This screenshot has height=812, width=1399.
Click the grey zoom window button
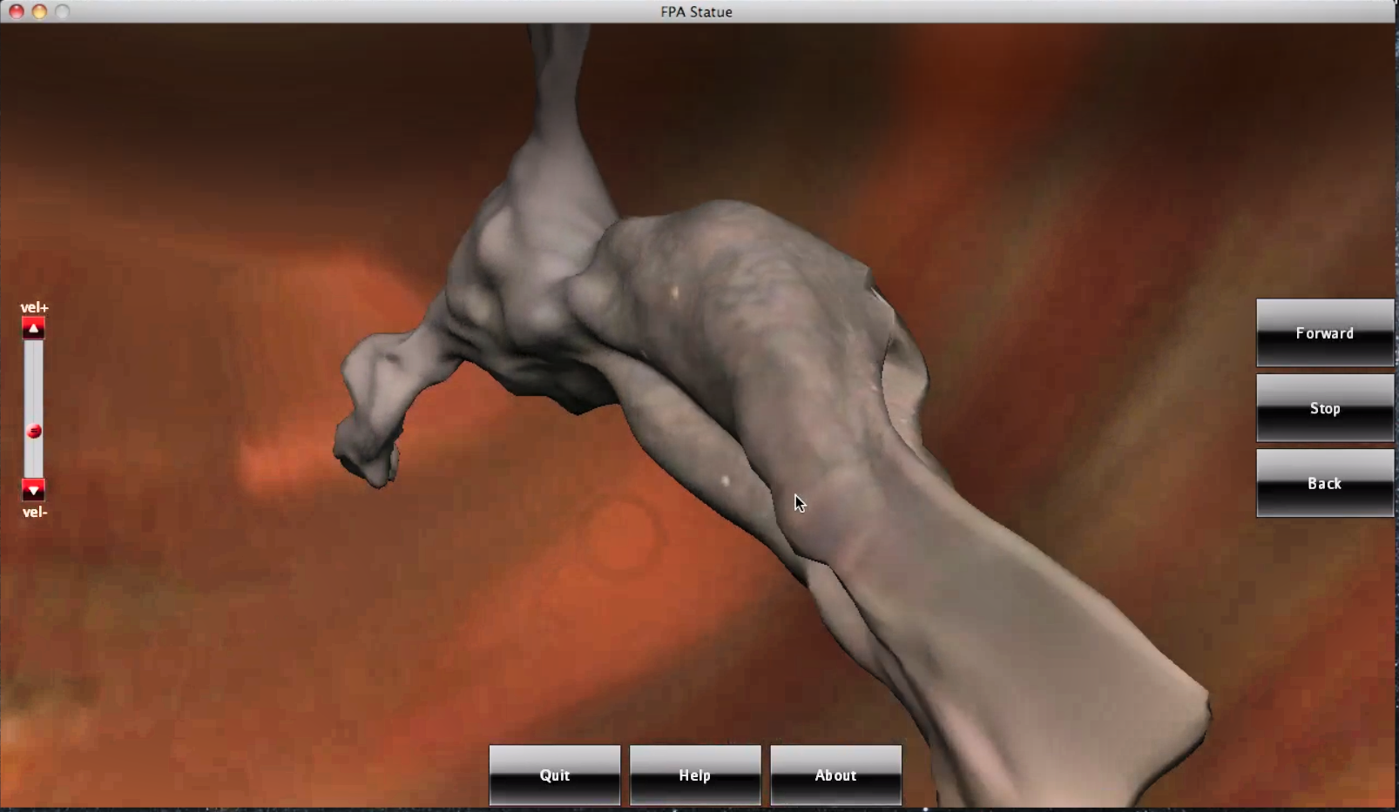click(62, 11)
